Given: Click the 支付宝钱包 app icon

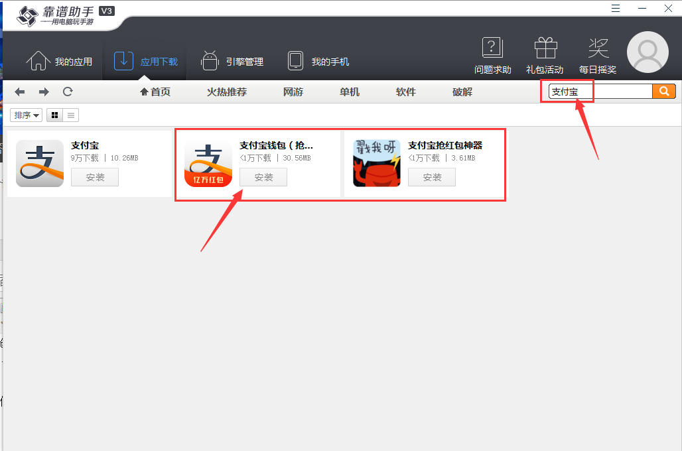Looking at the screenshot, I should click(208, 164).
